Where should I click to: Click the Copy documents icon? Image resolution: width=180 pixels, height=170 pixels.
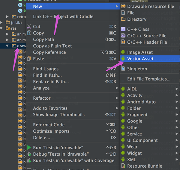tap(29, 33)
